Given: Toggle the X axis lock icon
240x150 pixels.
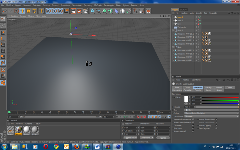Looking at the screenshot, I should point(48,11).
